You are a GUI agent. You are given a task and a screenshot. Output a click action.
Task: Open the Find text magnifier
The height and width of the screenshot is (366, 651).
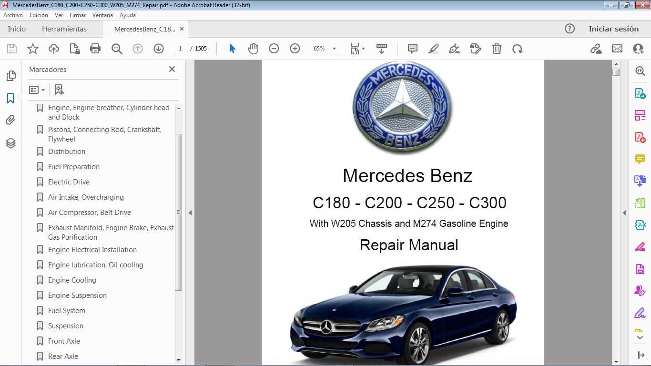(x=117, y=49)
